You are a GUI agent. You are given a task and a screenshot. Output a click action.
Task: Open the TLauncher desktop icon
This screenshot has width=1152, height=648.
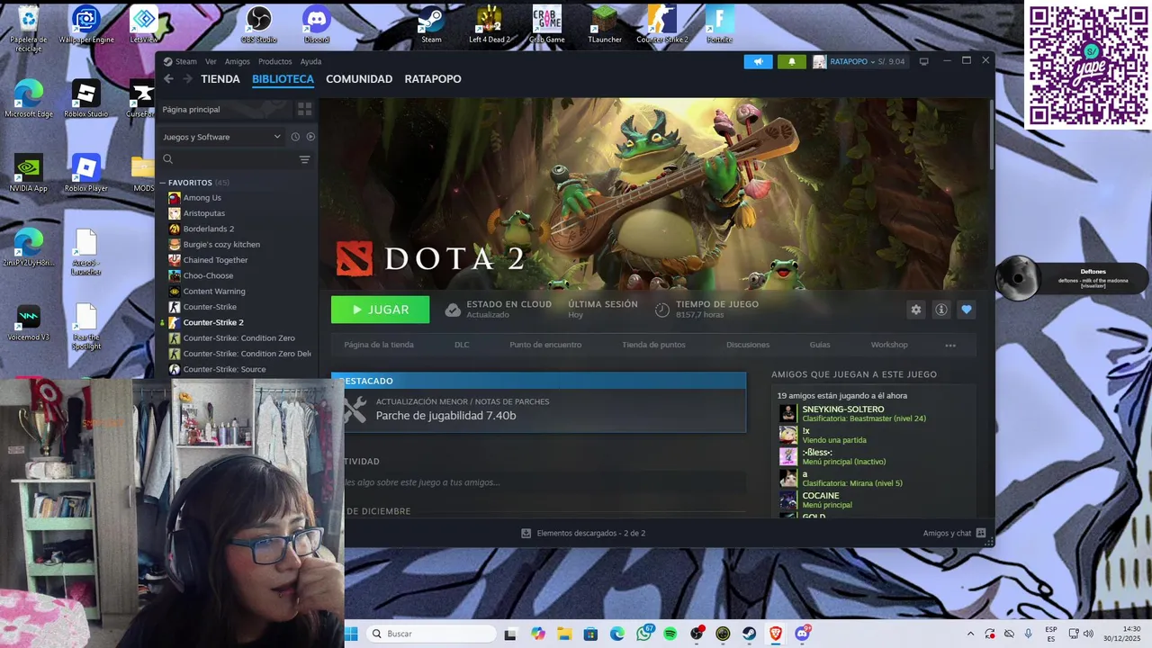click(x=604, y=24)
